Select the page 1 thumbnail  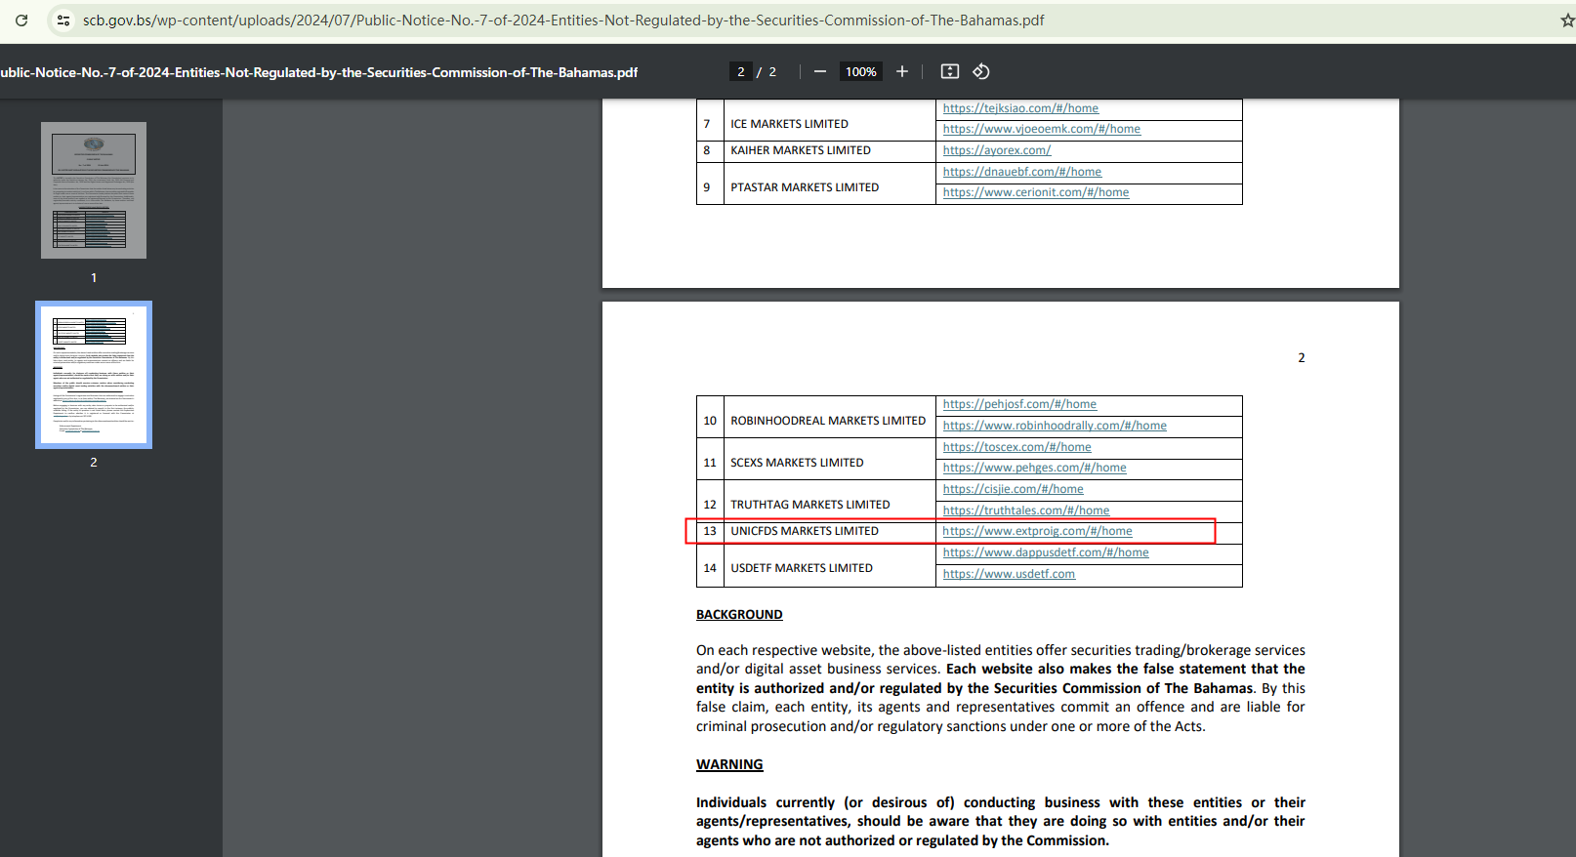tap(94, 190)
